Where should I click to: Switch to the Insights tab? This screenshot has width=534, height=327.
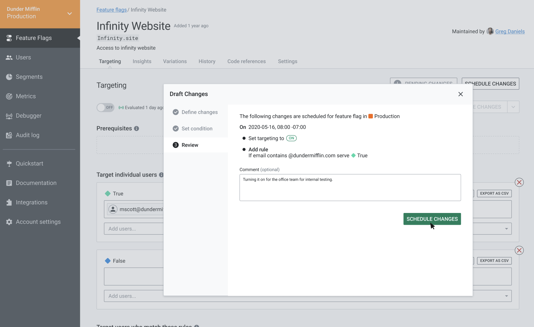142,61
